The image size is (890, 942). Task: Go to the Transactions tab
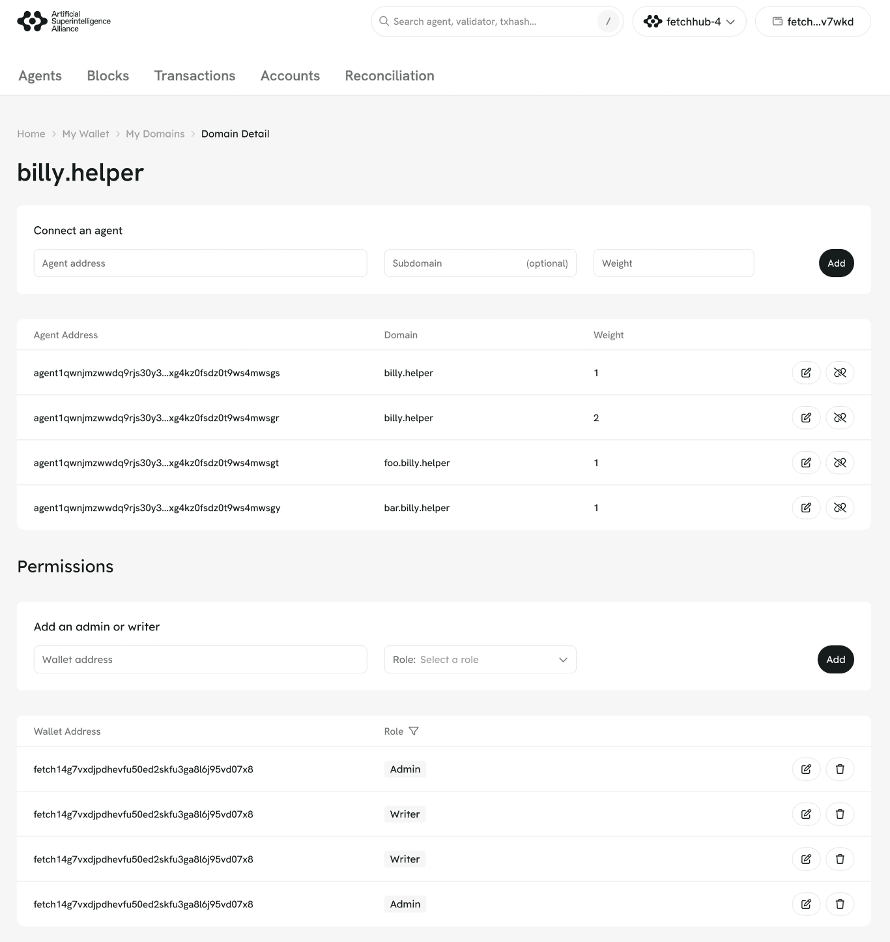(x=195, y=76)
